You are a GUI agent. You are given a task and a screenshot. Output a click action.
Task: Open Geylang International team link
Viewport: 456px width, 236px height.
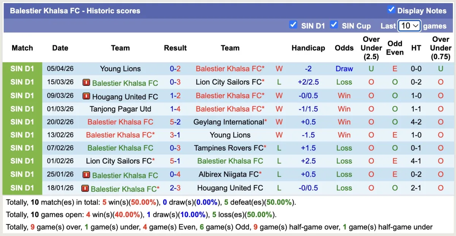point(229,122)
